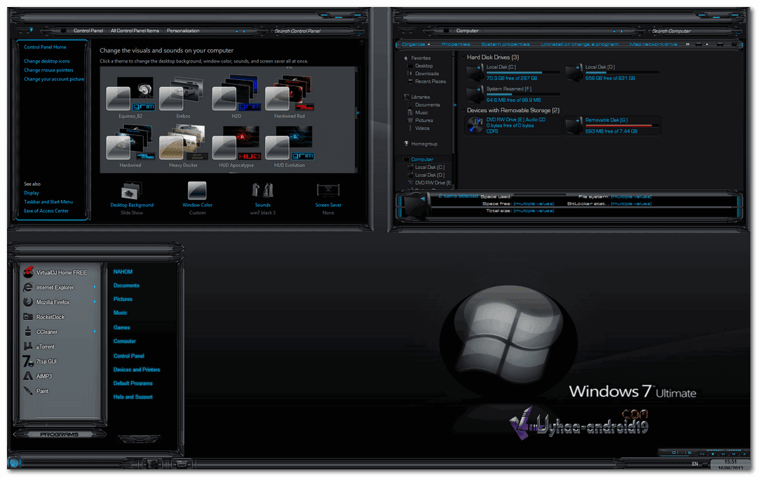Click the PROGRAMS button in Start menu
The height and width of the screenshot is (477, 758).
[59, 434]
